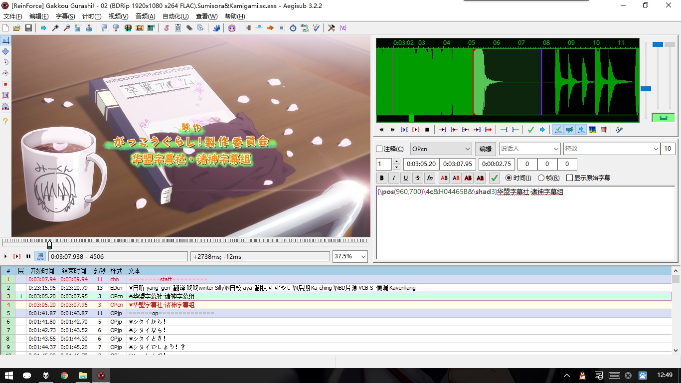Launch ASSDraw with the anime face icon
Image resolution: width=681 pixels, height=383 pixels.
[x=232, y=28]
